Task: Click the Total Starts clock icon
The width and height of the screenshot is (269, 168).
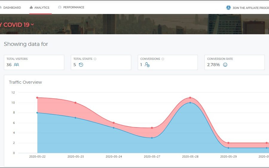Action: 81,65
